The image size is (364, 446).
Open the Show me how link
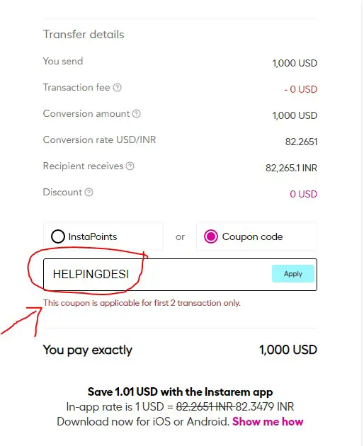click(268, 421)
